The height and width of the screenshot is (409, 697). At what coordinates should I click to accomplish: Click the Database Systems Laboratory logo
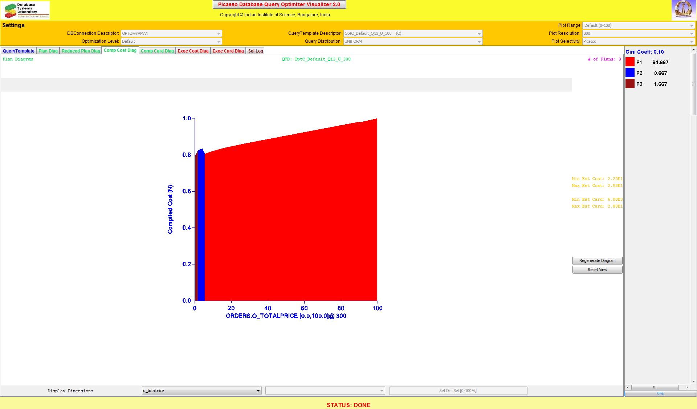click(25, 10)
